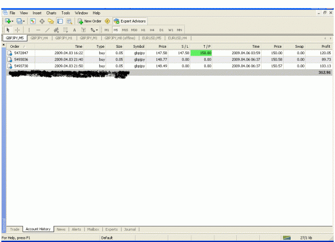Toggle the Data Window crosshair icon
This screenshot has height=242, width=335.
[x=42, y=21]
